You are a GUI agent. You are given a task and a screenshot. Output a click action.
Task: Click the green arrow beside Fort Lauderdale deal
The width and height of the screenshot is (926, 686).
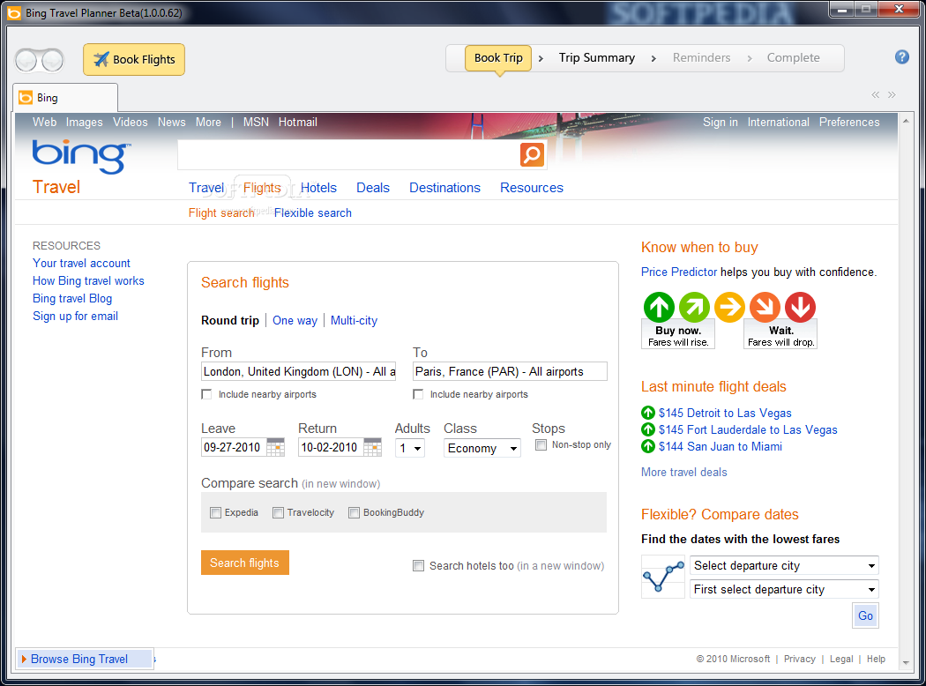click(x=648, y=429)
